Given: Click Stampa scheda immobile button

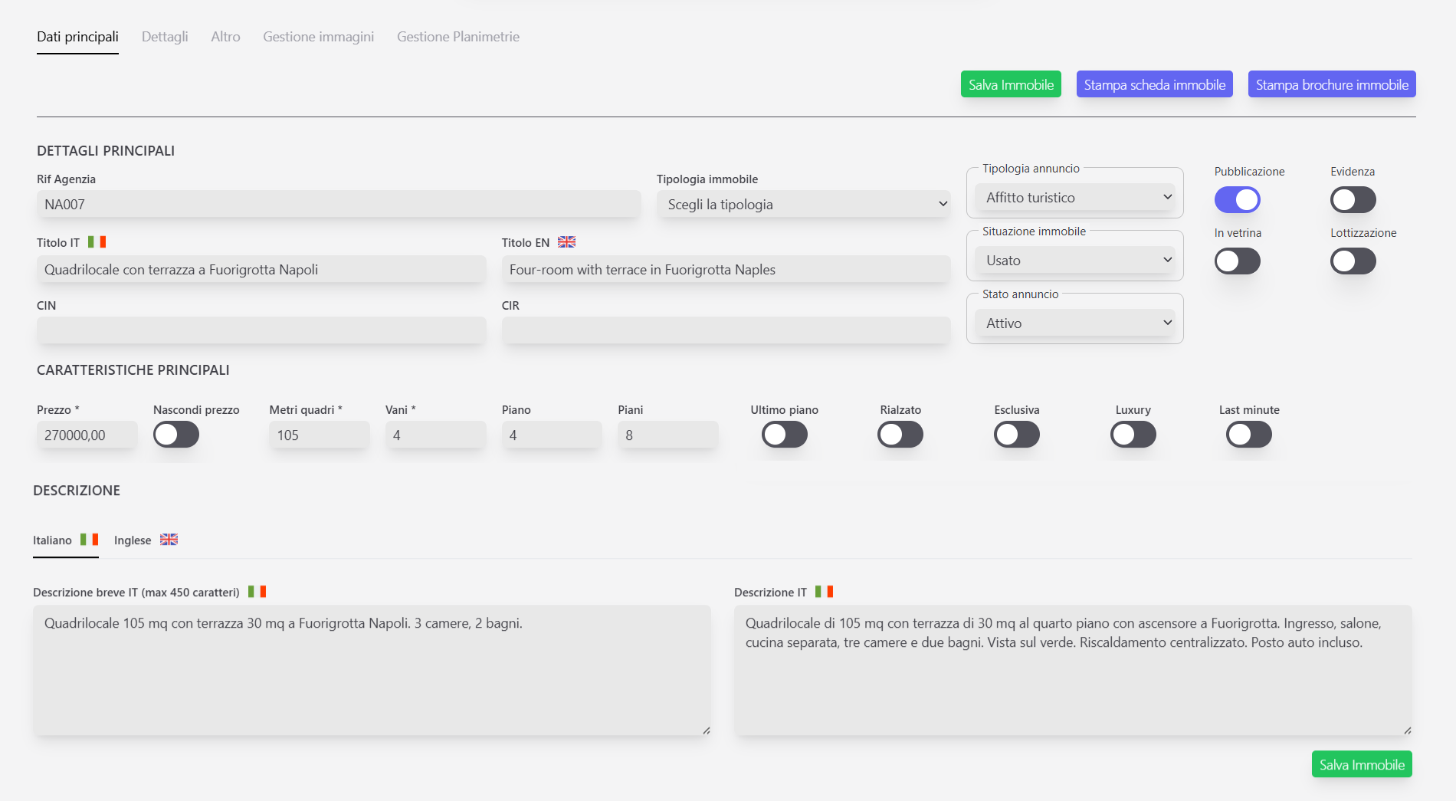Looking at the screenshot, I should coord(1155,84).
